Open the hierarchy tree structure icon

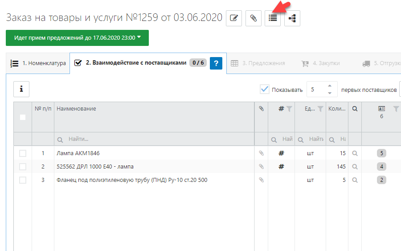click(292, 18)
